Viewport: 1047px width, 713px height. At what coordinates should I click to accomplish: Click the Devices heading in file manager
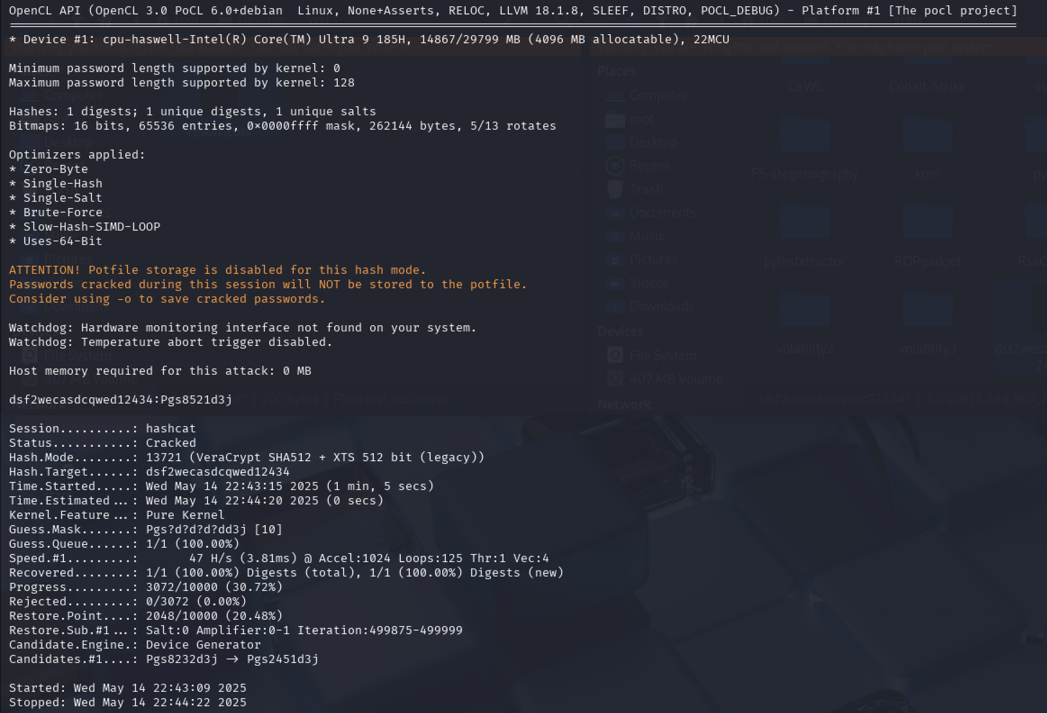point(621,332)
